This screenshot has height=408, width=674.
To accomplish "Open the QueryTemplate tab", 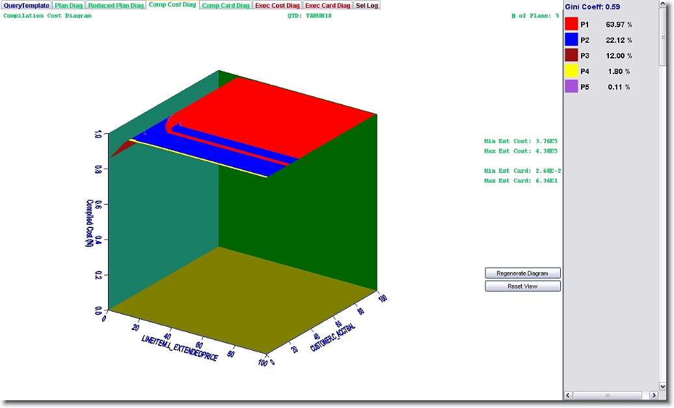I will (x=26, y=5).
